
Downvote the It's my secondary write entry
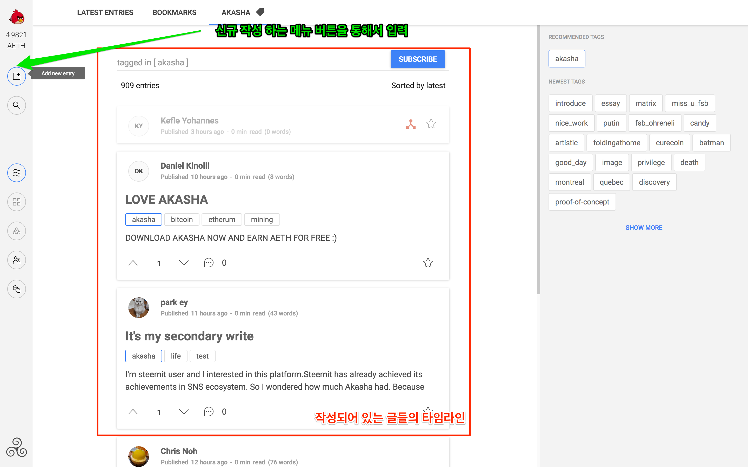[184, 412]
